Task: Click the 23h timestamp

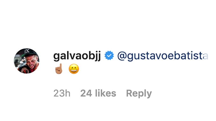Action: click(x=62, y=93)
